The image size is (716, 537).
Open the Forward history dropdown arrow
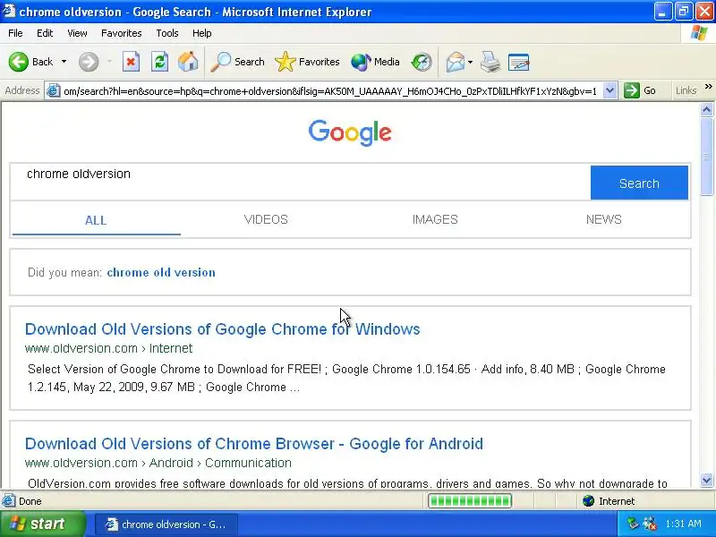[109, 62]
